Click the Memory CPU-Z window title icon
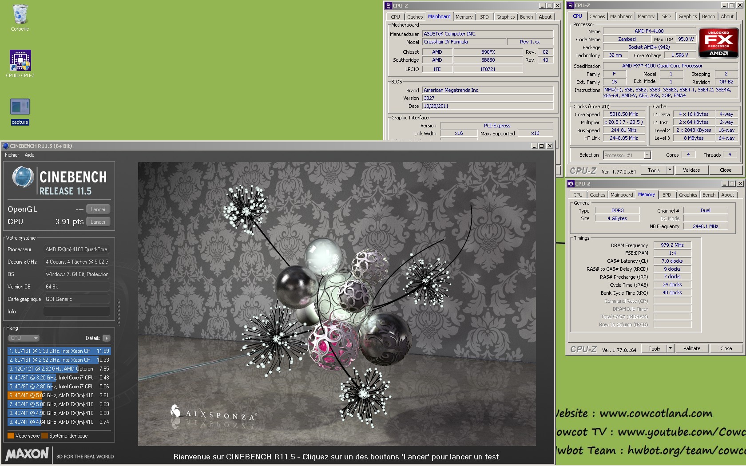This screenshot has width=746, height=466. point(571,184)
